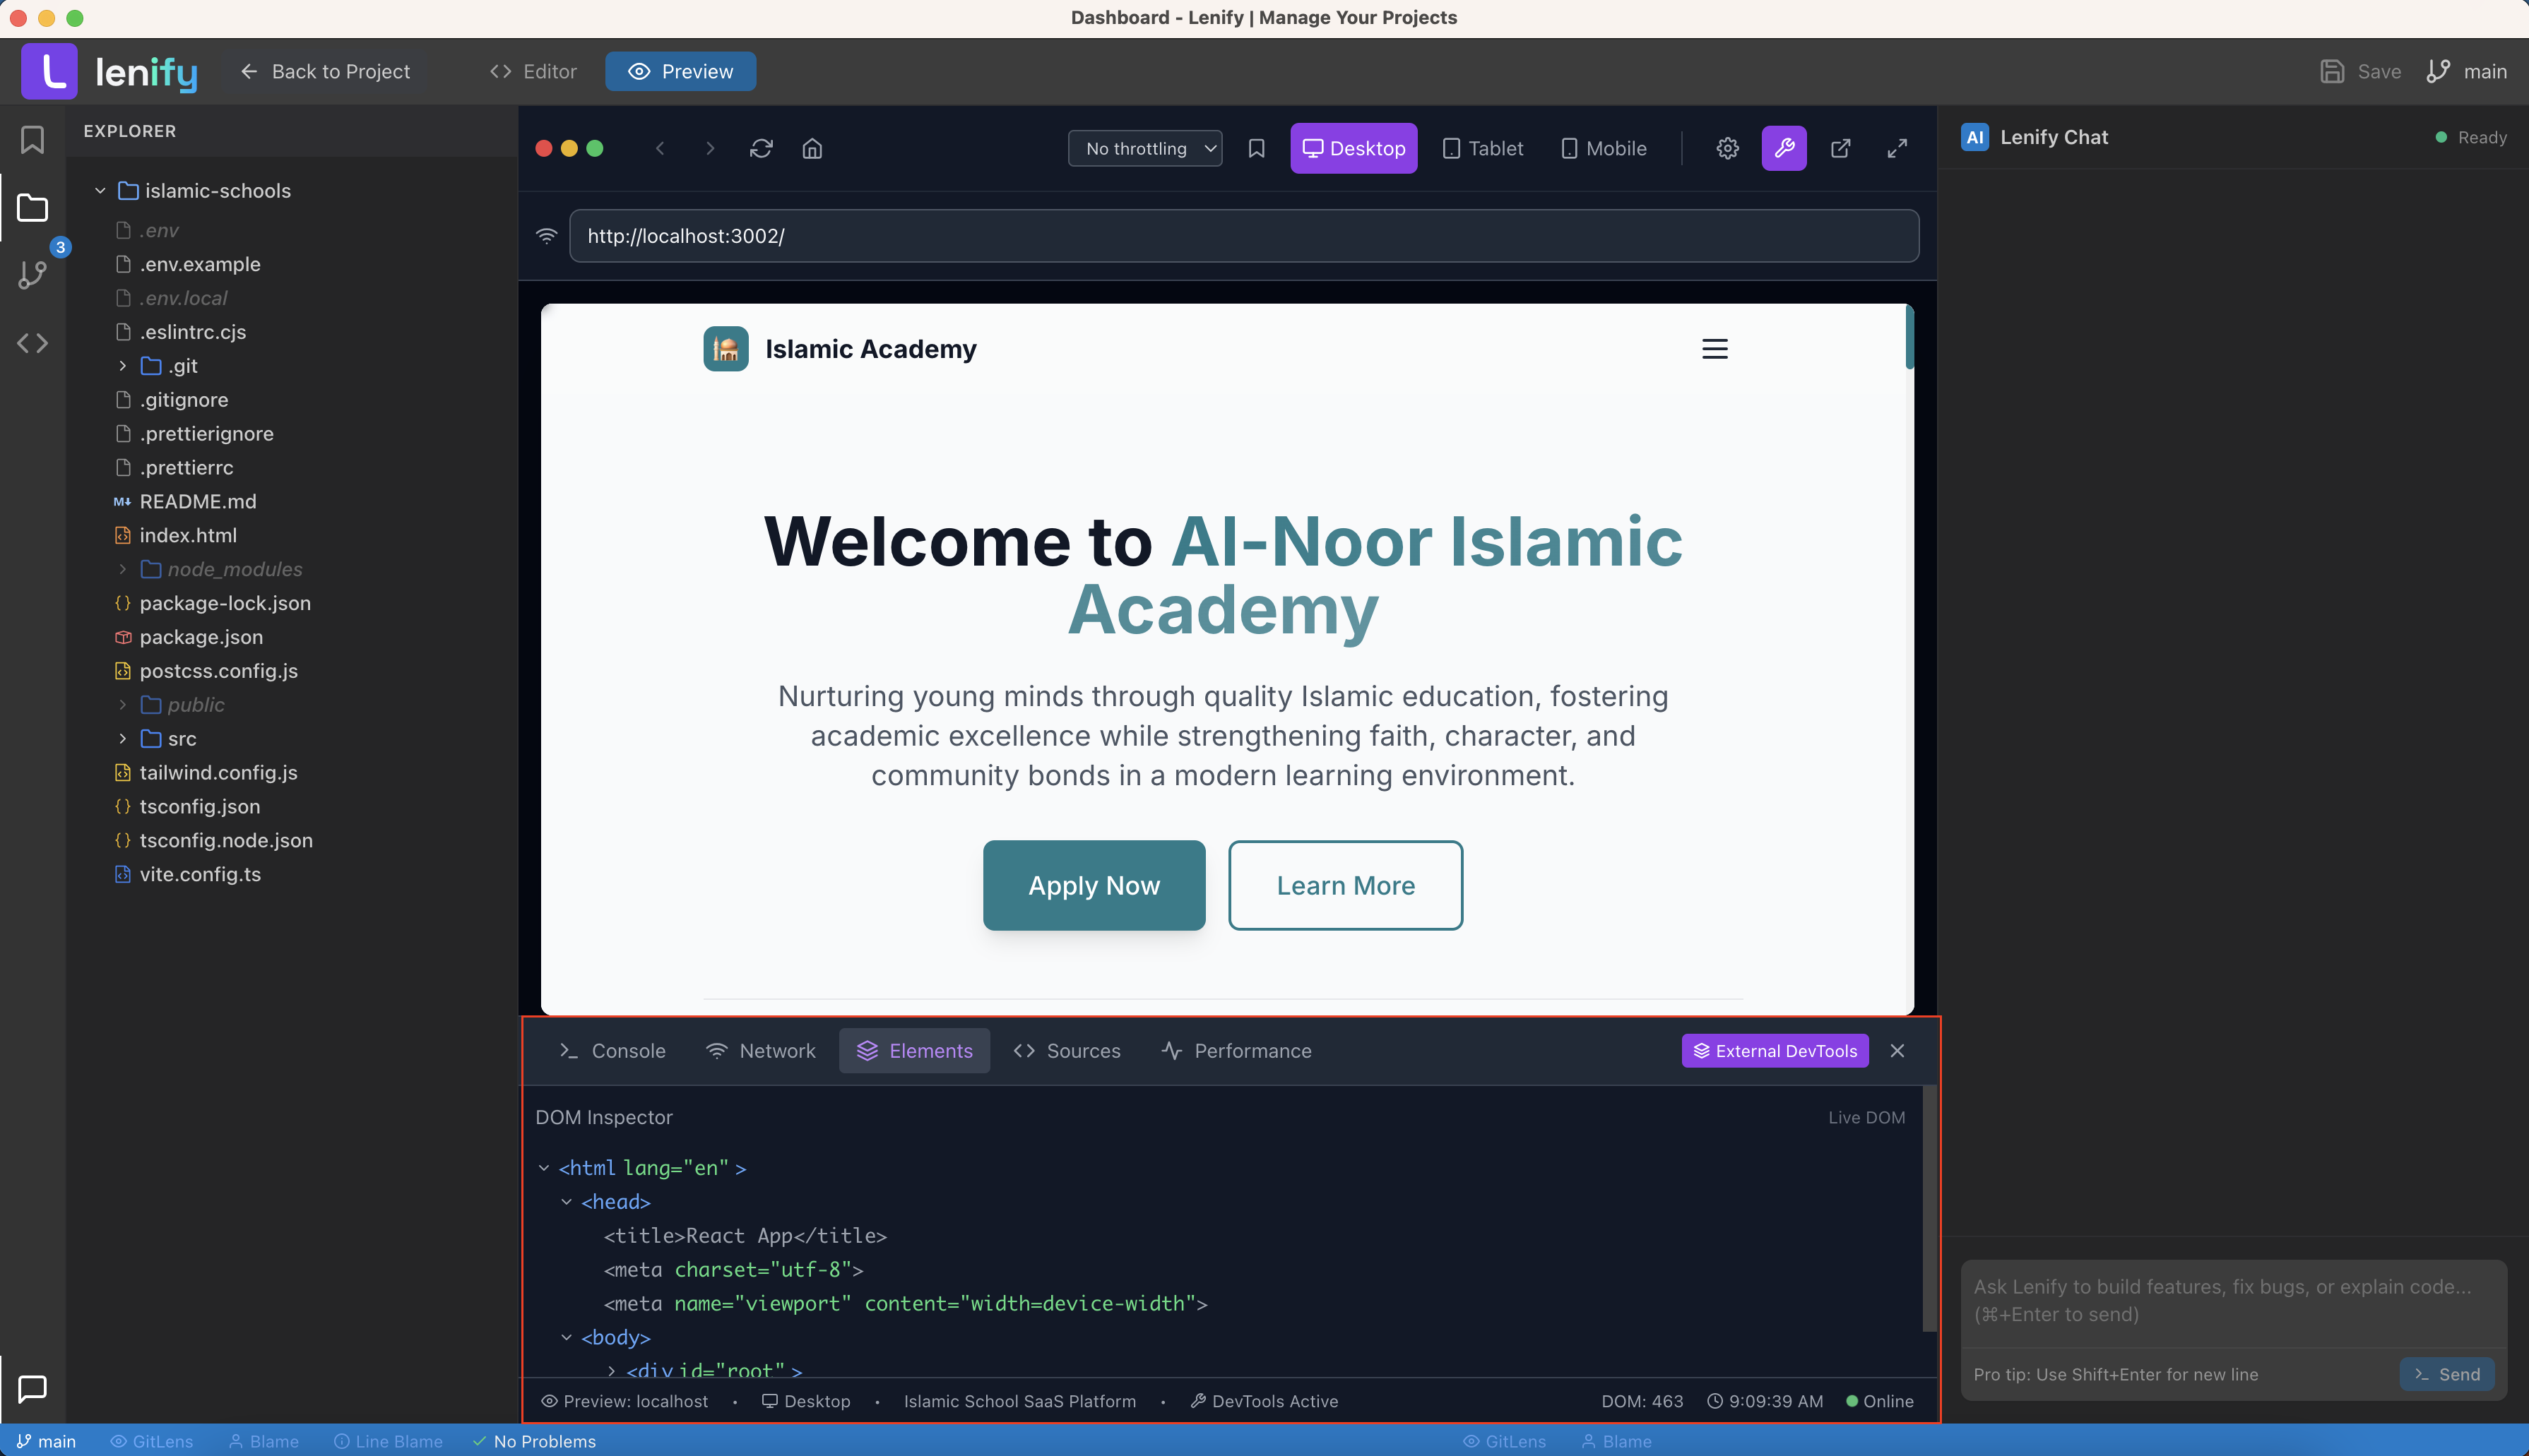Viewport: 2529px width, 1456px height.
Task: Click the Apply Now button
Action: coord(1094,885)
